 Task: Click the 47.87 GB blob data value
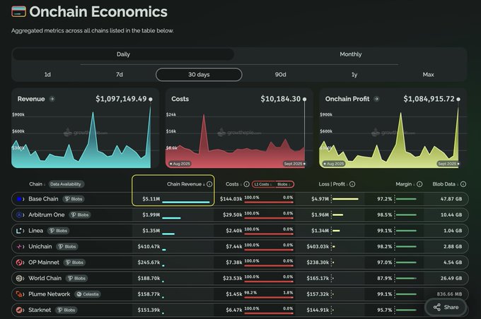[451, 199]
